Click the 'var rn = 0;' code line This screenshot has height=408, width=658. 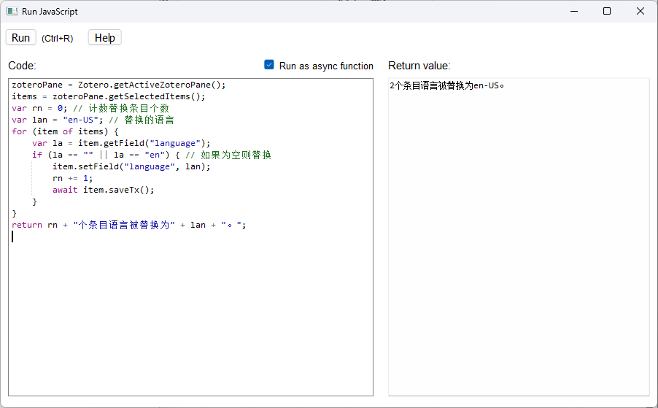90,108
